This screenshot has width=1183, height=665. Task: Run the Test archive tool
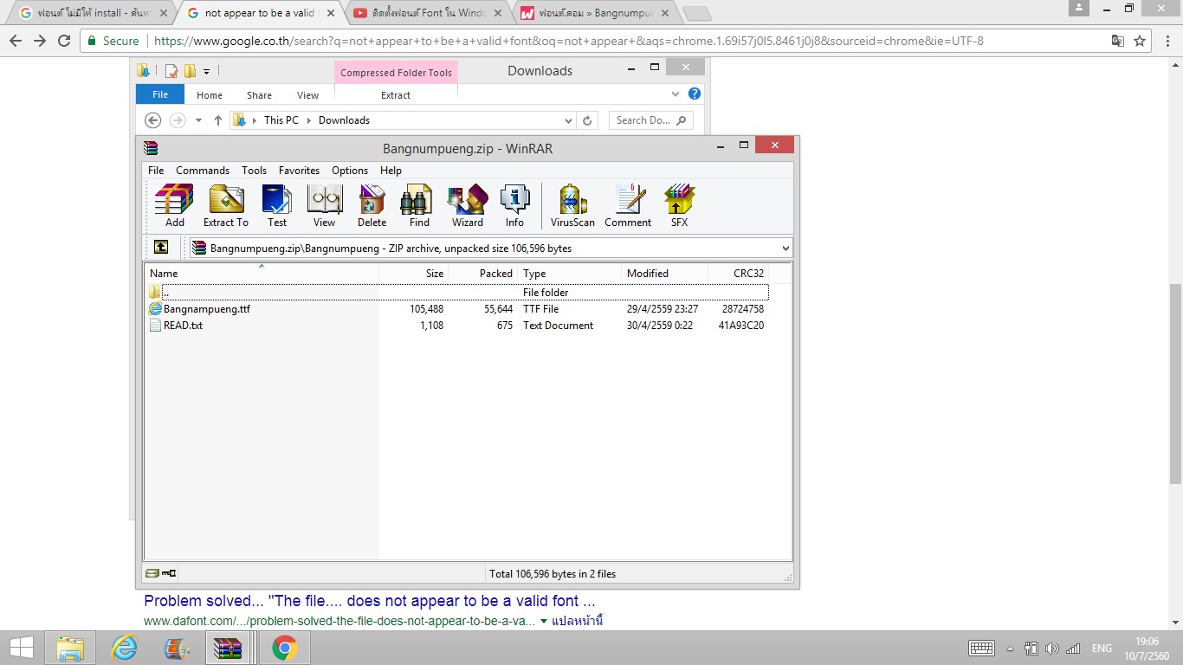(277, 206)
